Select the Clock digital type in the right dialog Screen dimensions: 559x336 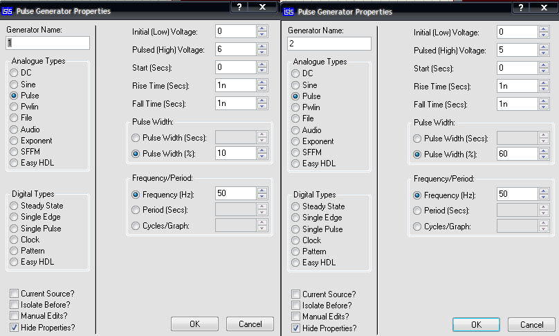[x=296, y=240]
